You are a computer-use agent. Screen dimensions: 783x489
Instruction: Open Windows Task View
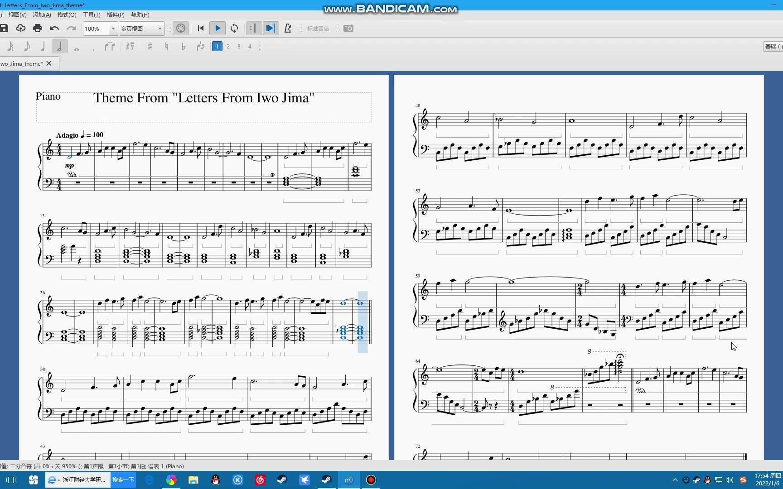pyautogui.click(x=11, y=480)
